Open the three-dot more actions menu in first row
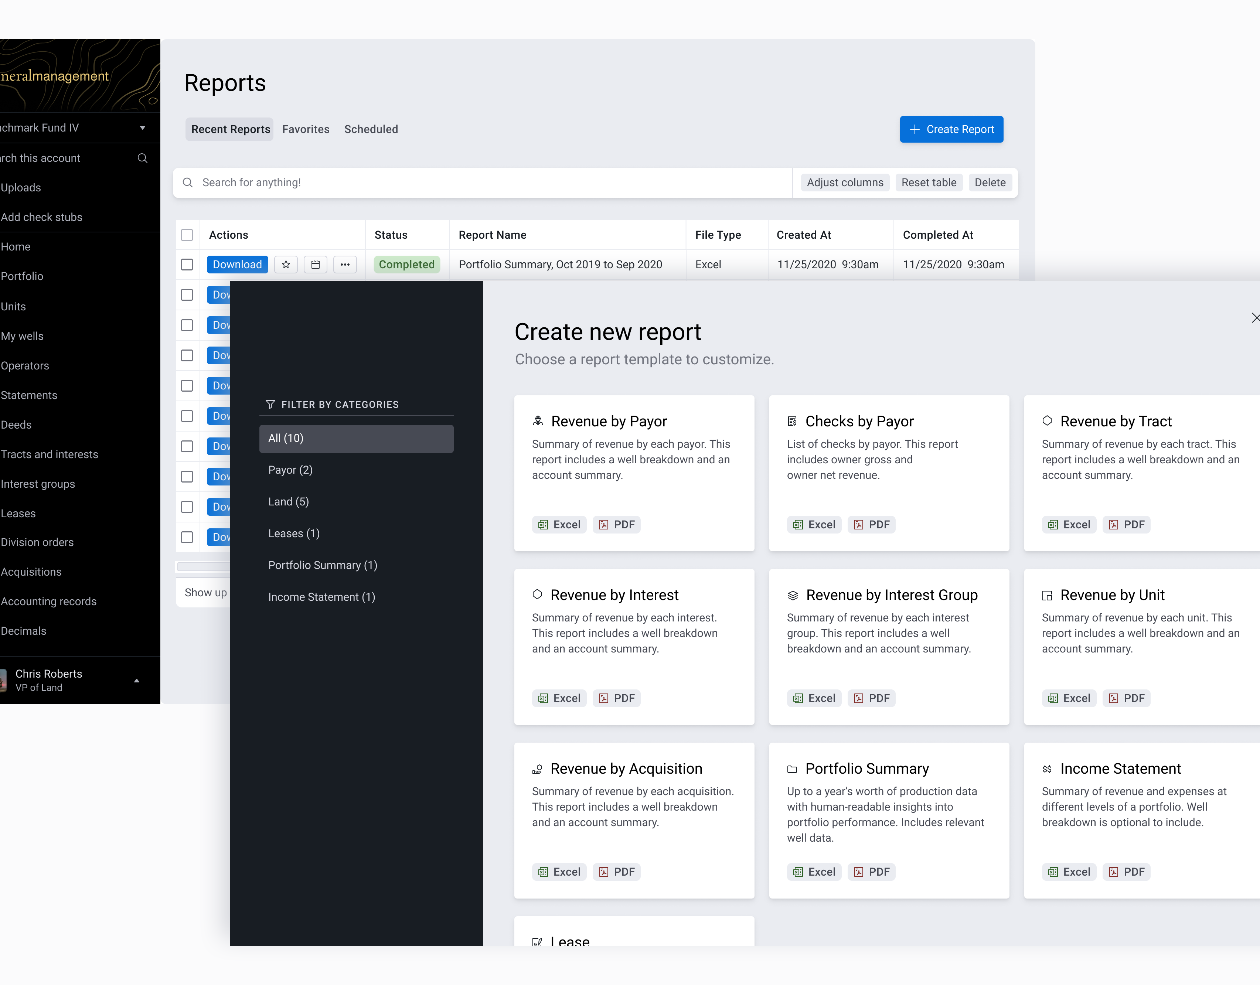Viewport: 1260px width, 985px height. click(x=345, y=264)
